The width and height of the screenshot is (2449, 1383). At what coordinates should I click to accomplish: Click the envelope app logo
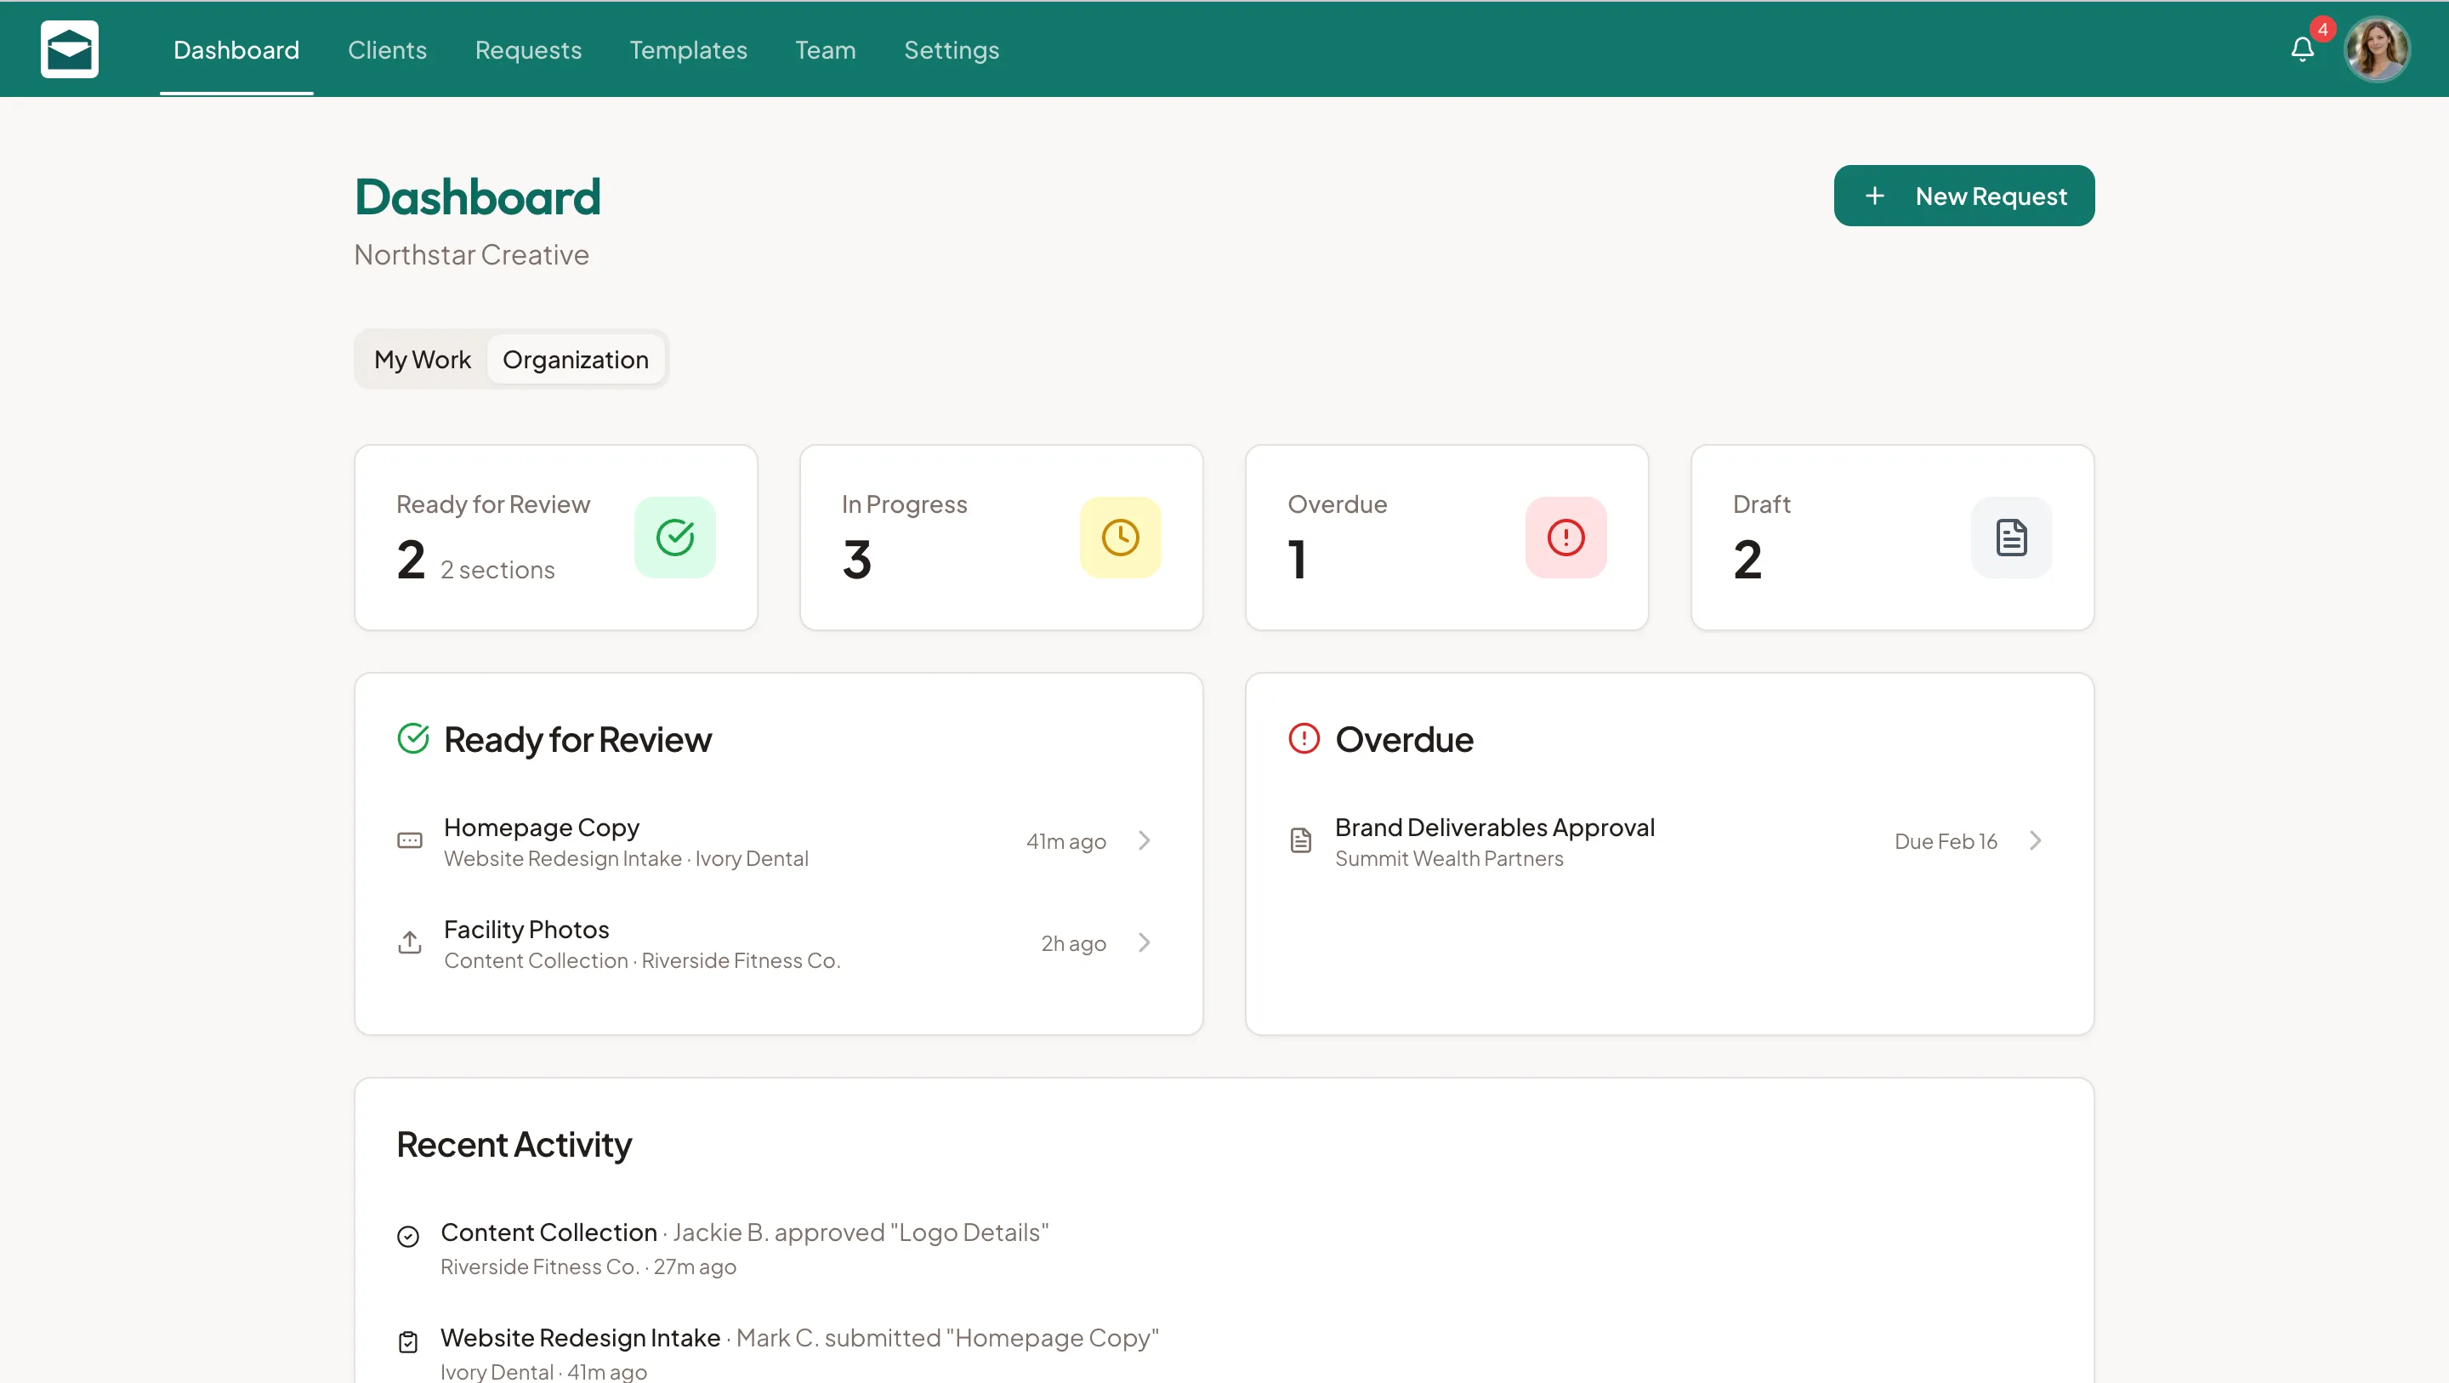pyautogui.click(x=68, y=48)
